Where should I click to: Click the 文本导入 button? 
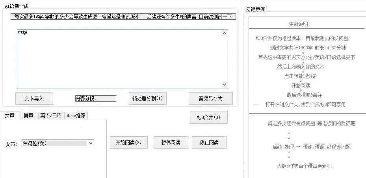click(34, 98)
